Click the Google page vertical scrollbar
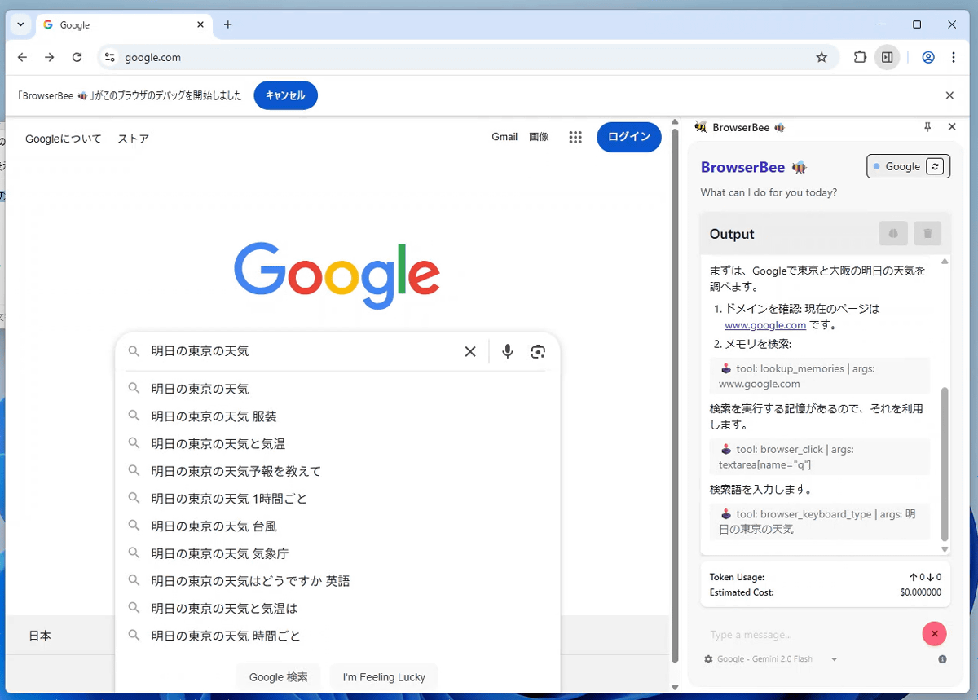This screenshot has width=978, height=700. (675, 395)
